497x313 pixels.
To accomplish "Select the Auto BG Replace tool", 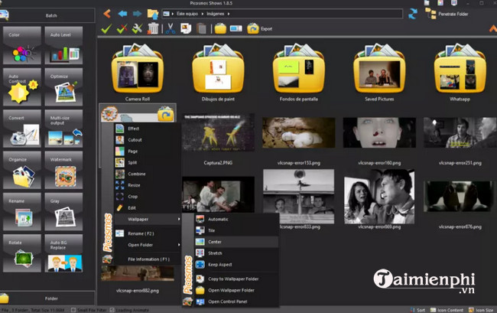I will coord(66,254).
